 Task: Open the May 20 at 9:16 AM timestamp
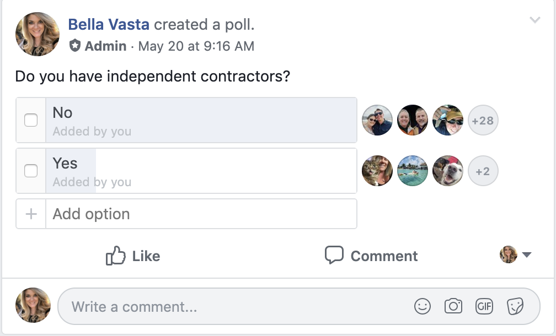196,46
